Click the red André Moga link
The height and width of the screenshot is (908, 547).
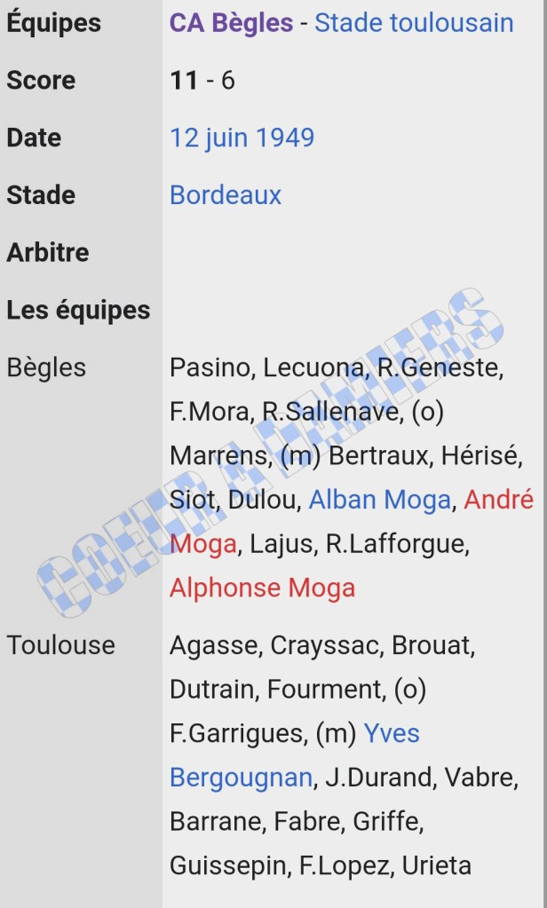pos(498,501)
